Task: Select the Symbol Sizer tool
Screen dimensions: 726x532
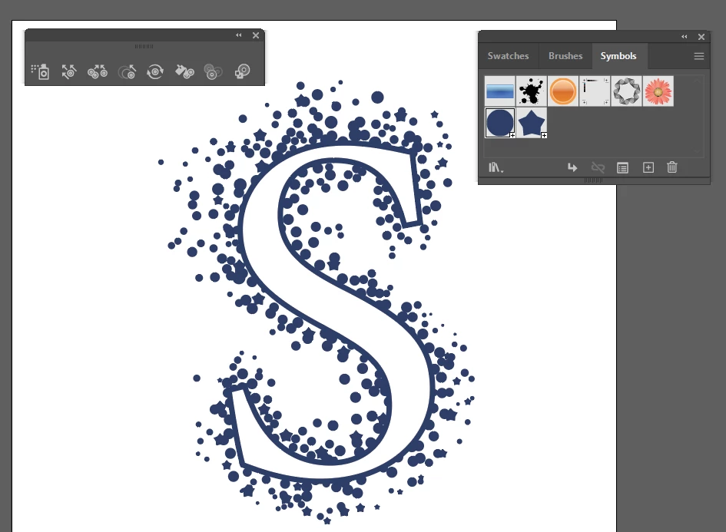Action: 127,71
